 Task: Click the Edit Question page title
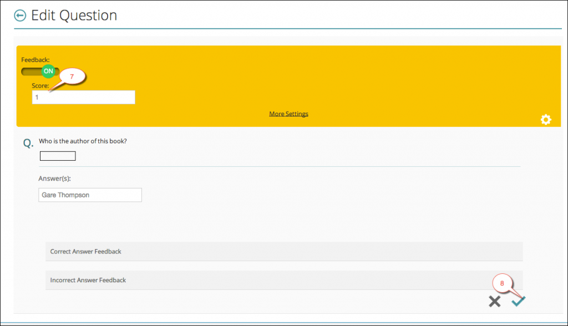pos(74,16)
